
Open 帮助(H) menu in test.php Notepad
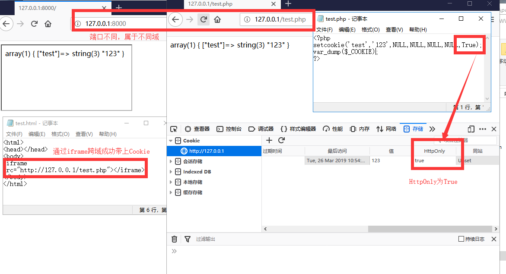coord(418,30)
